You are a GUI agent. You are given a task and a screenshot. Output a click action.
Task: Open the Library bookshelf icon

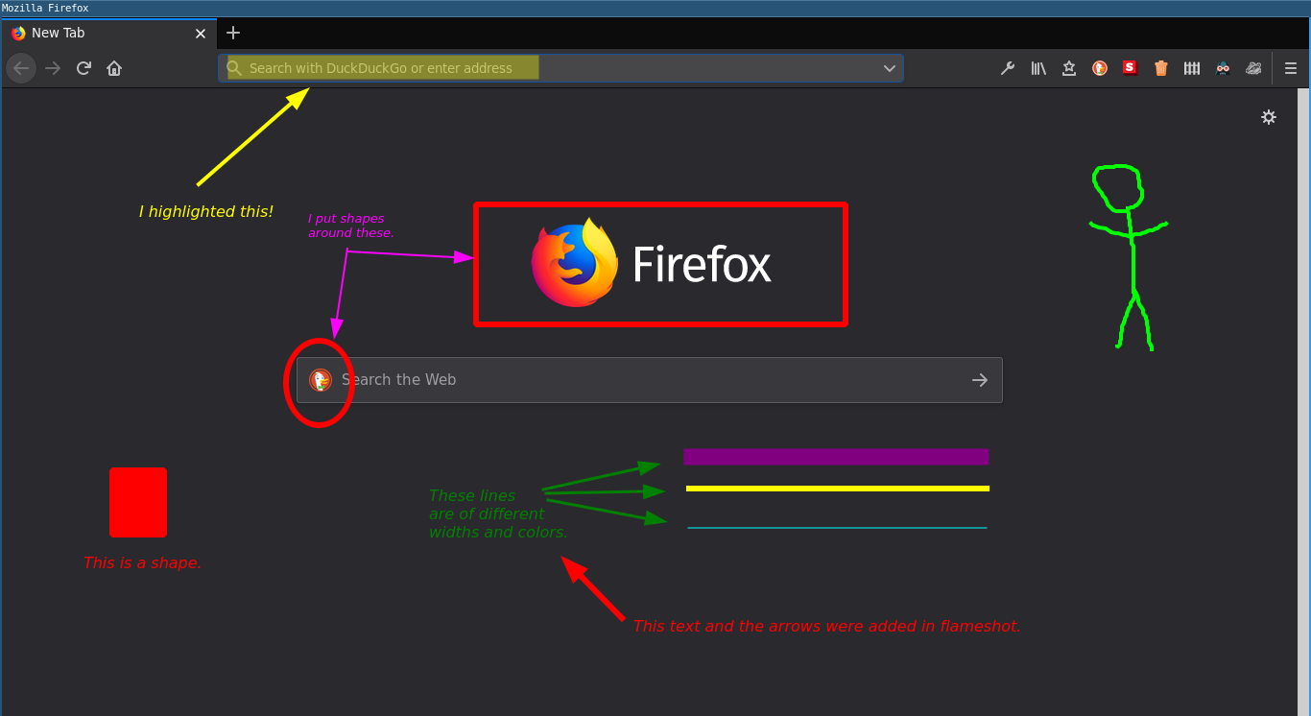pyautogui.click(x=1038, y=68)
